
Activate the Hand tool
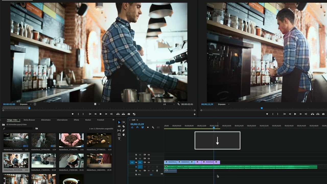coord(123,134)
